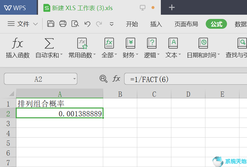Open the Logical functions question-mark icon
This screenshot has width=247, height=167.
(152, 43)
